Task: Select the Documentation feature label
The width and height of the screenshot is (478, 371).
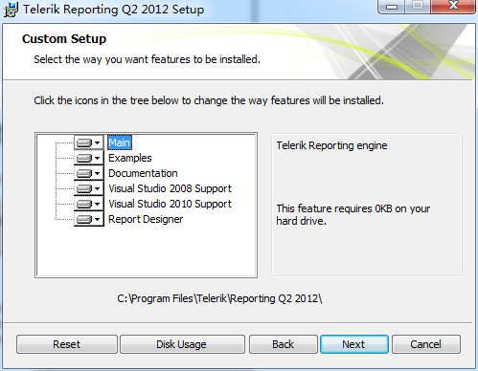Action: point(143,173)
